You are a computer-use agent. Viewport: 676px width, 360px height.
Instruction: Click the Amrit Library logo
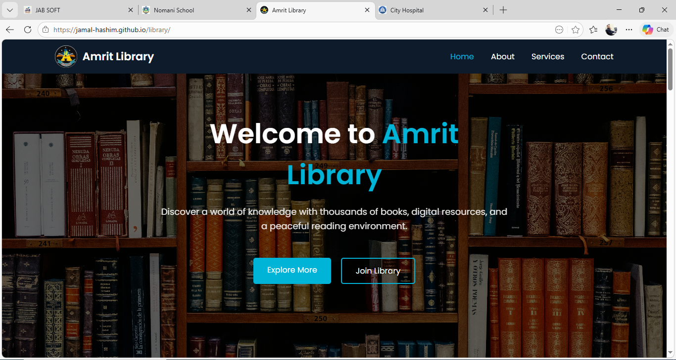tap(66, 56)
